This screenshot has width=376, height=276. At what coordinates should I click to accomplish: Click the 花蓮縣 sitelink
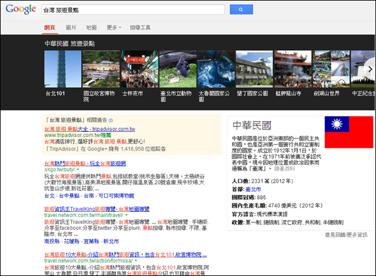(x=72, y=241)
